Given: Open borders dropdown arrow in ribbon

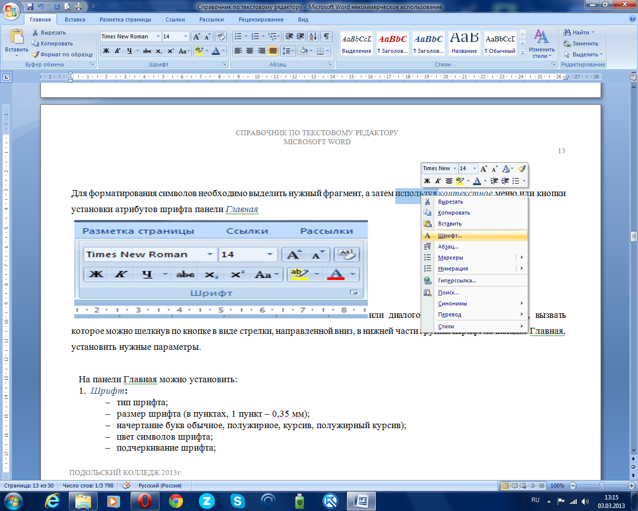Looking at the screenshot, I should tap(327, 51).
